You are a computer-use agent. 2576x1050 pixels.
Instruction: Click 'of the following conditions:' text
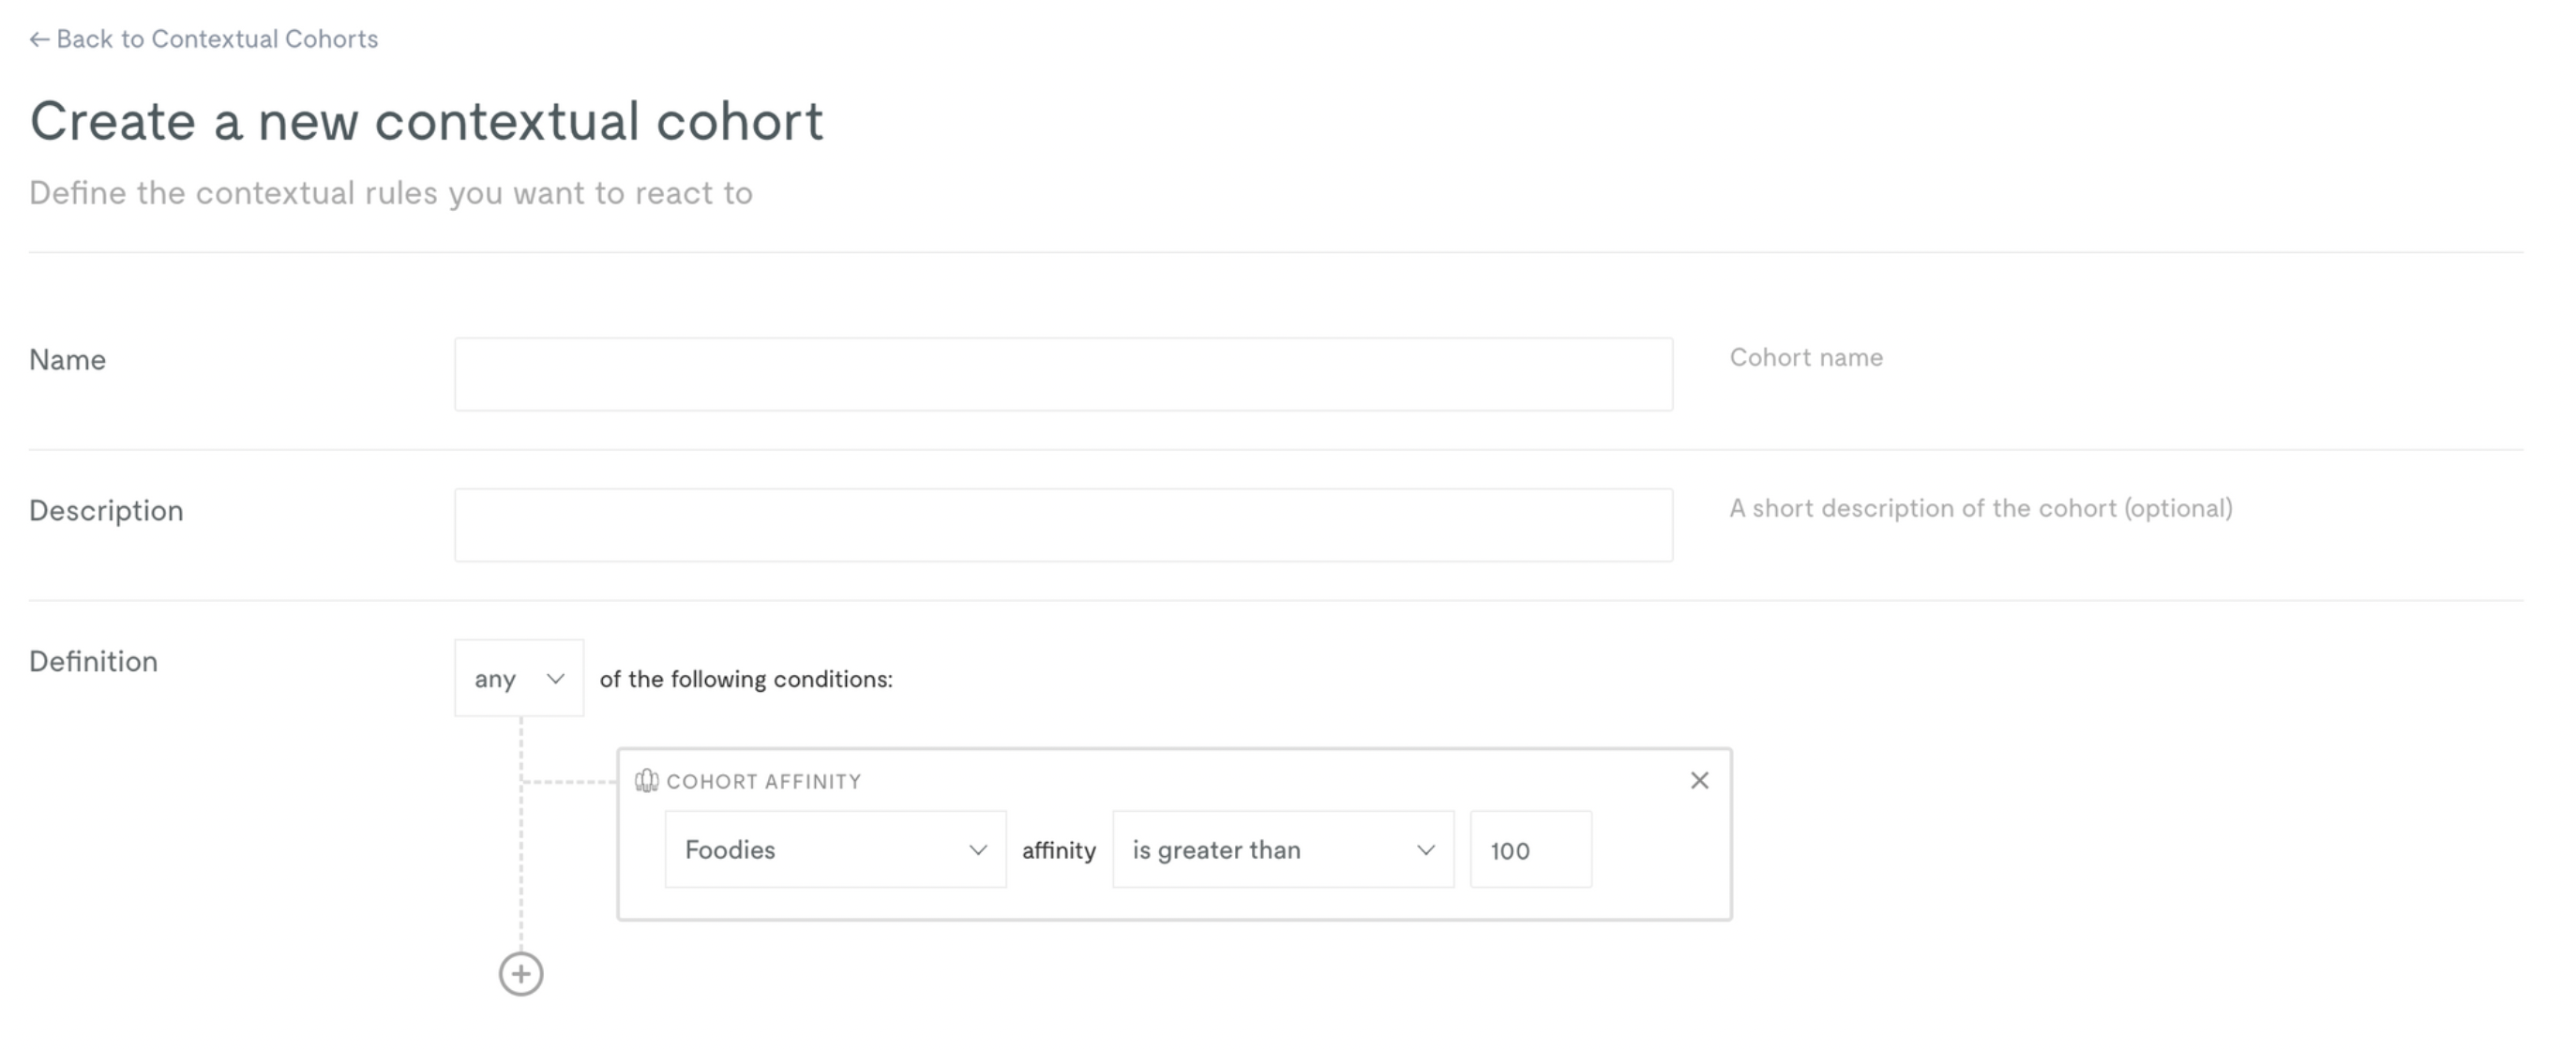tap(746, 679)
